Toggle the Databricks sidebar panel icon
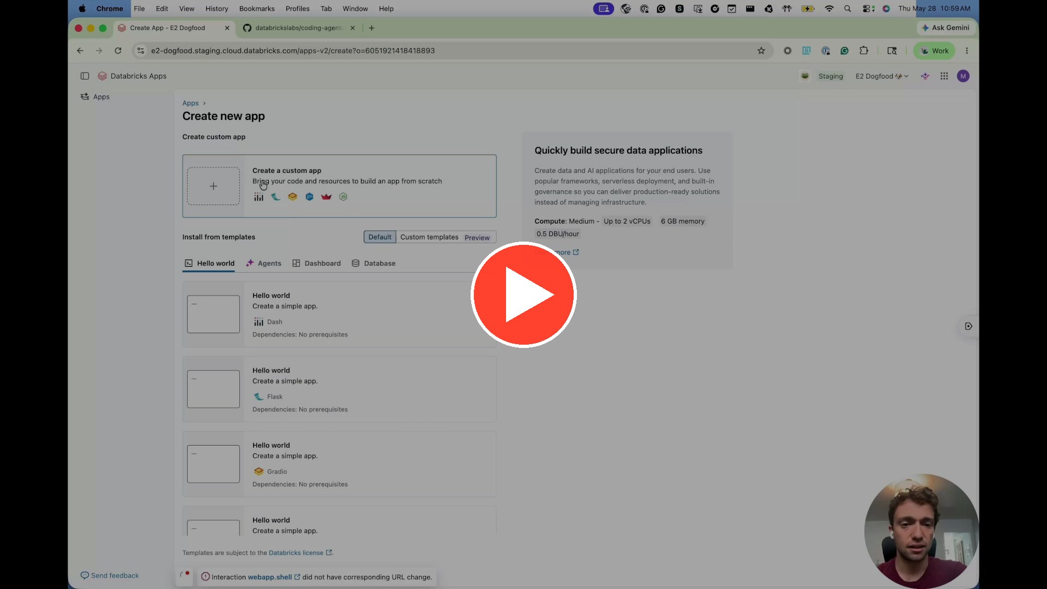The image size is (1047, 589). [x=85, y=76]
